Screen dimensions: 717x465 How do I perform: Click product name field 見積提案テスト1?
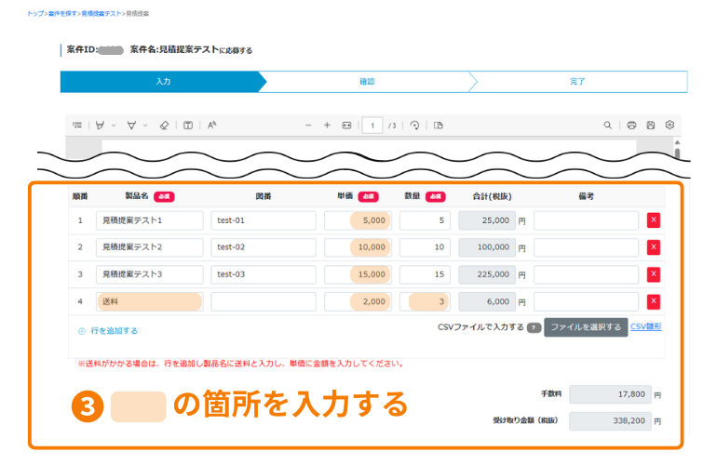click(150, 220)
